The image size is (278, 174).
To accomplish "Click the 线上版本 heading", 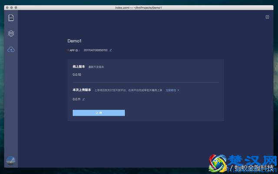I will pos(79,67).
